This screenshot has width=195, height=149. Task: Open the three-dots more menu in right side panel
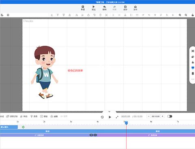pyautogui.click(x=193, y=79)
